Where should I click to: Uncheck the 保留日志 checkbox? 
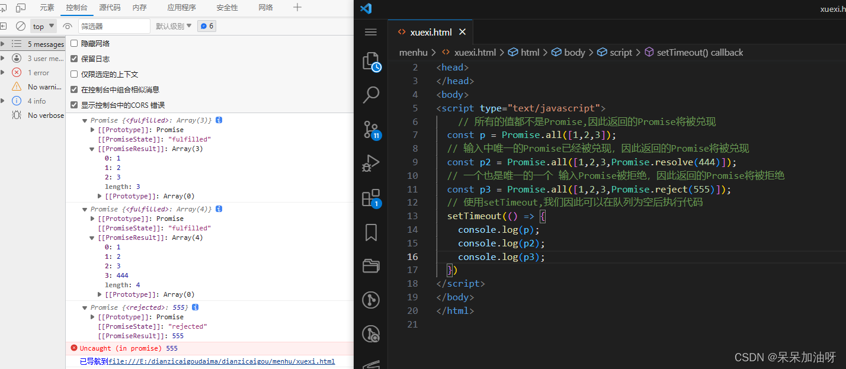tap(74, 59)
